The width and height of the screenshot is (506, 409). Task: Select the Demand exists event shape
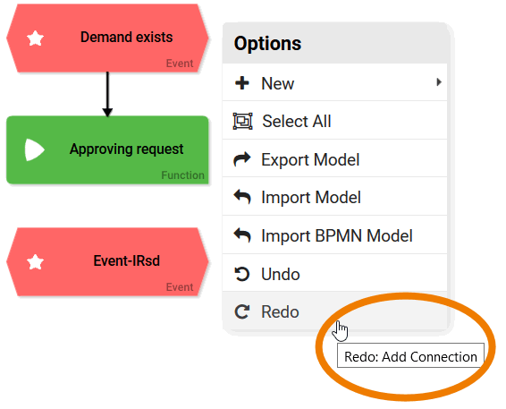(107, 38)
